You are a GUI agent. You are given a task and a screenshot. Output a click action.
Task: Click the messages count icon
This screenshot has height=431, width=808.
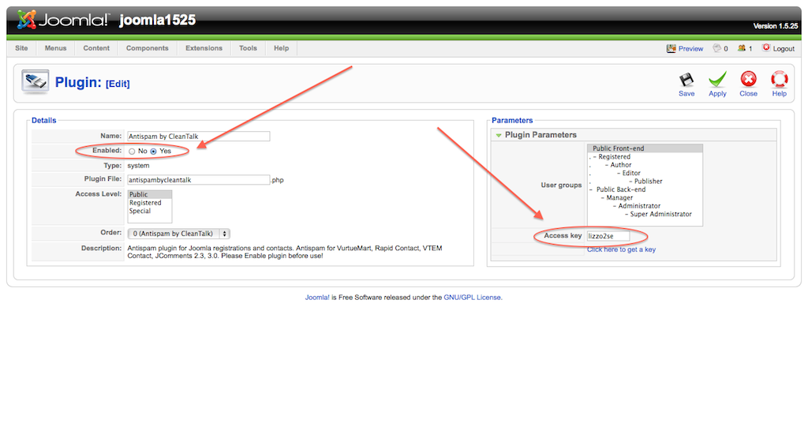[716, 48]
